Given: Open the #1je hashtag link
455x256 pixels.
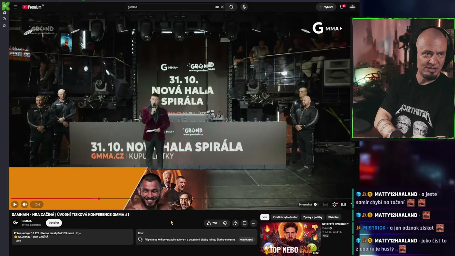Looking at the screenshot, I should pos(78,233).
